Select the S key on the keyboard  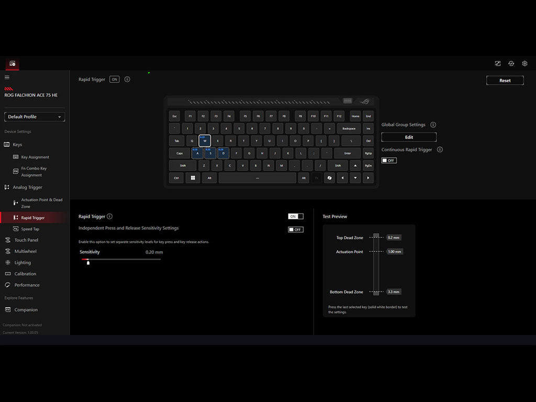point(210,153)
